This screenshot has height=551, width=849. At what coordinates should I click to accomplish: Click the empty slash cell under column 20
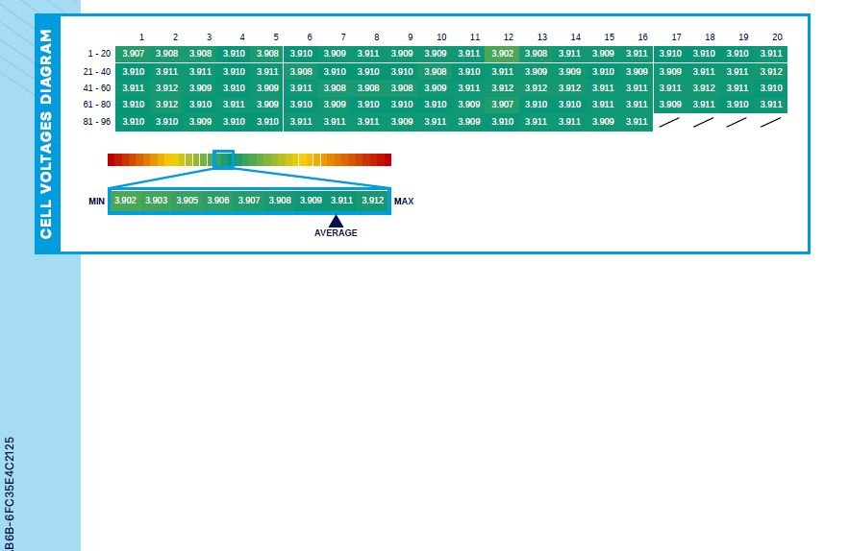point(771,122)
